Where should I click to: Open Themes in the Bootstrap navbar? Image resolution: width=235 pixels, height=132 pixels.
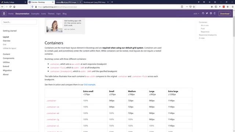pyautogui.click(x=51, y=14)
